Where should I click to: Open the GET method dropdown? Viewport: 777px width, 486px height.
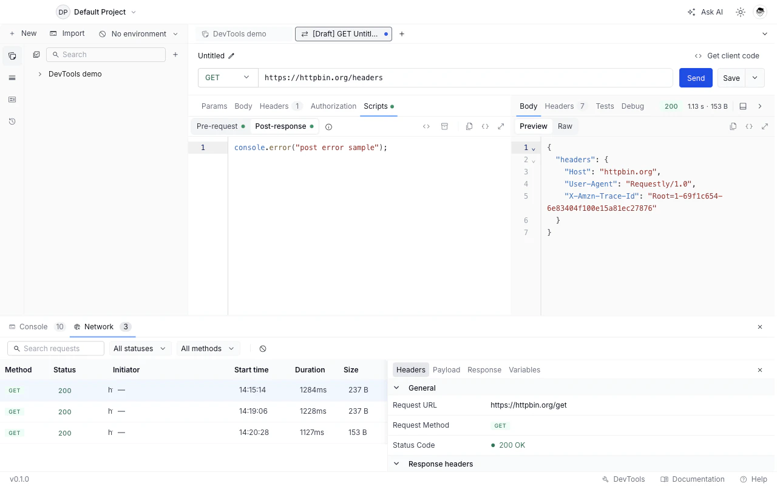pyautogui.click(x=228, y=78)
